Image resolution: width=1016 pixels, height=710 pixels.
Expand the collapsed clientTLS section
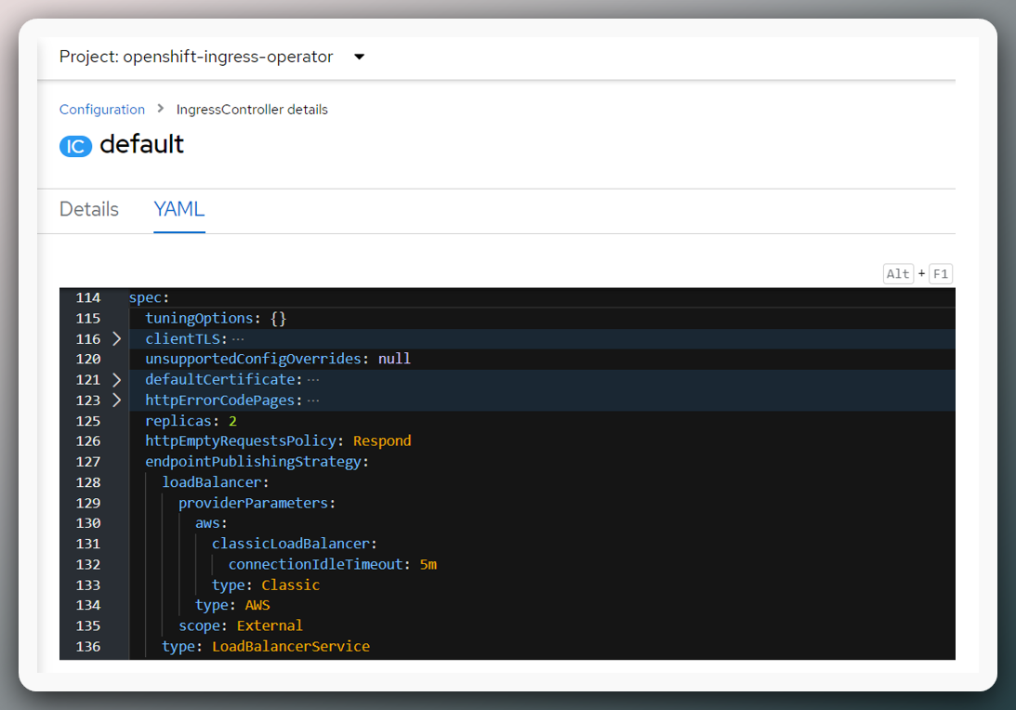tap(116, 339)
